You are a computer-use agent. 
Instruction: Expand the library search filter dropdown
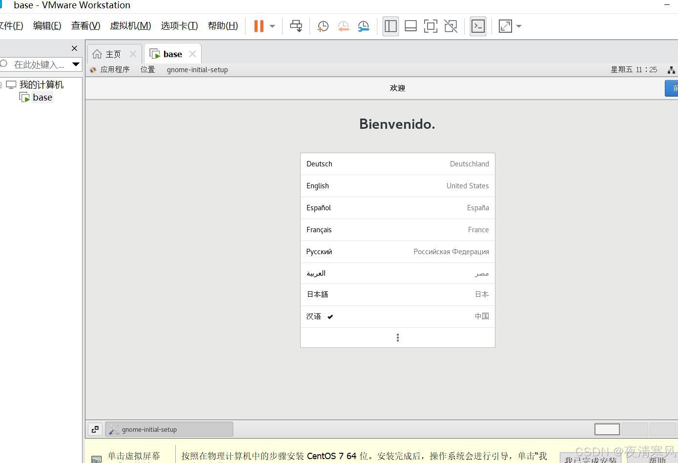point(76,64)
